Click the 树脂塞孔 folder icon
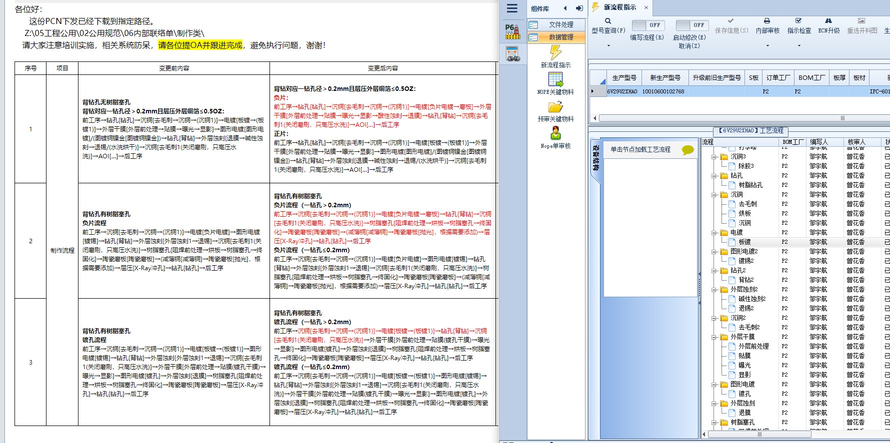Image resolution: width=890 pixels, height=443 pixels. pyautogui.click(x=724, y=423)
